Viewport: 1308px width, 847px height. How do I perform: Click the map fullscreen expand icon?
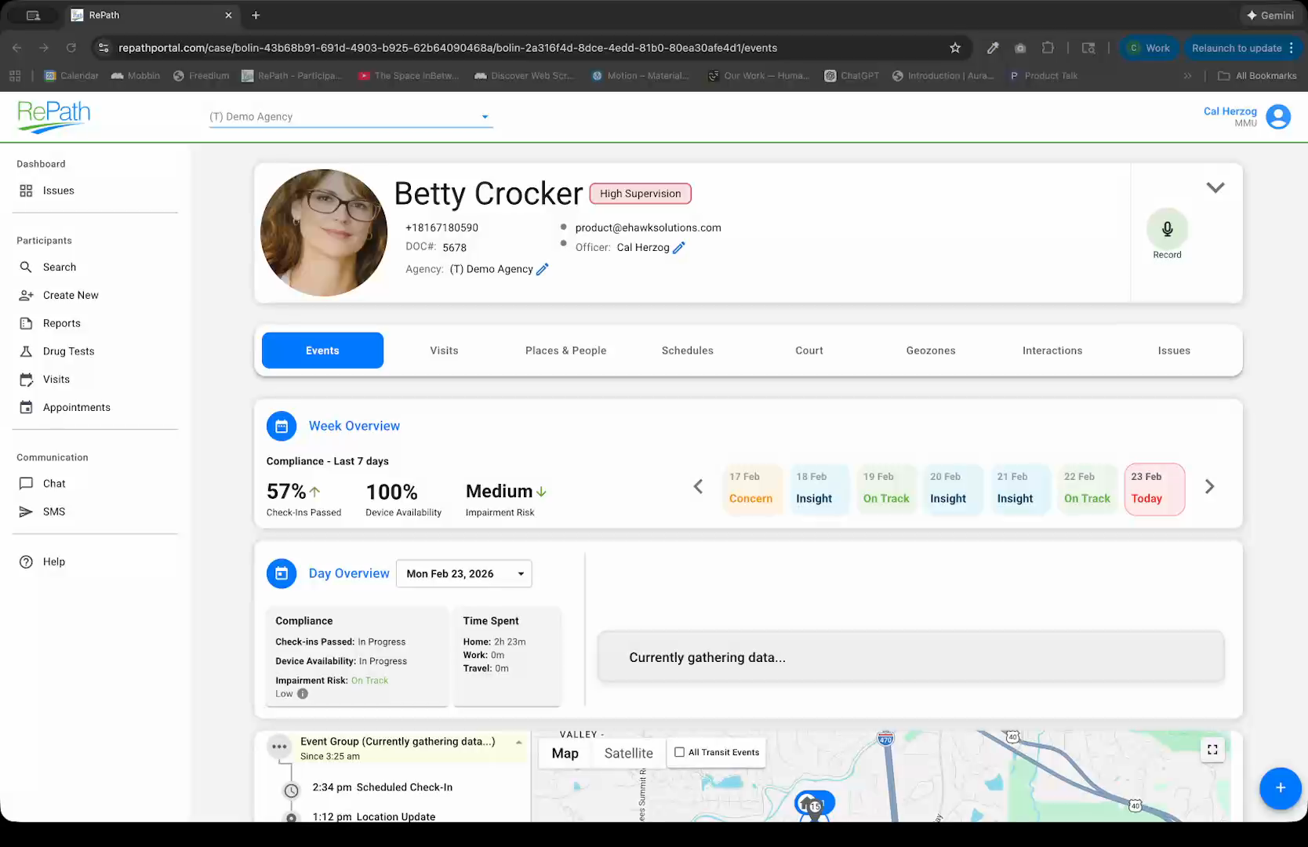[x=1212, y=749]
